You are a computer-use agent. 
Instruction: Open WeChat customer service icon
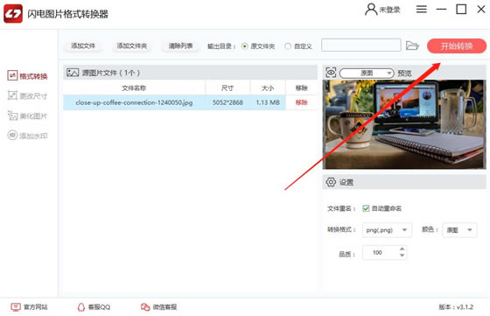click(x=145, y=307)
